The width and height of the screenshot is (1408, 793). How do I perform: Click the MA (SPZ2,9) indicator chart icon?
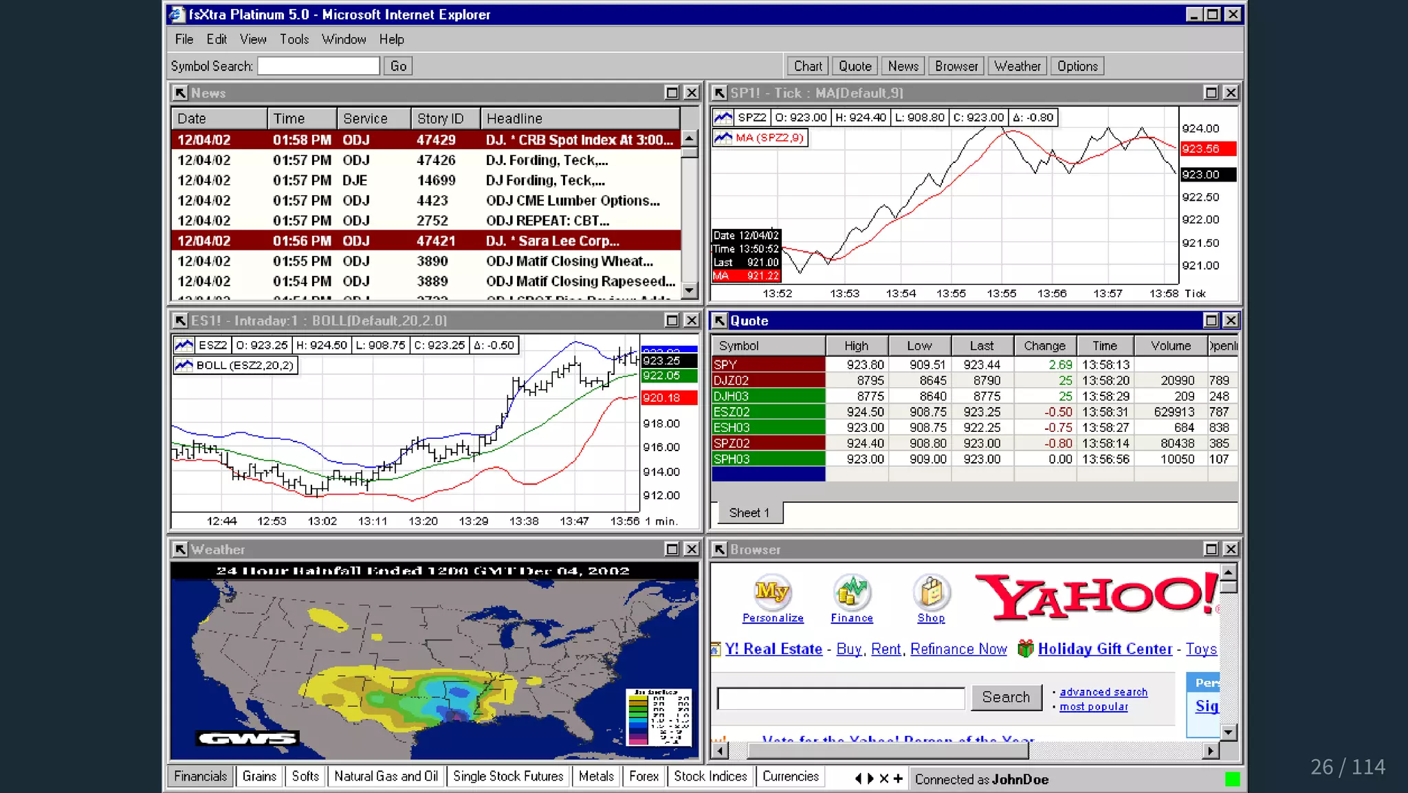pyautogui.click(x=723, y=138)
